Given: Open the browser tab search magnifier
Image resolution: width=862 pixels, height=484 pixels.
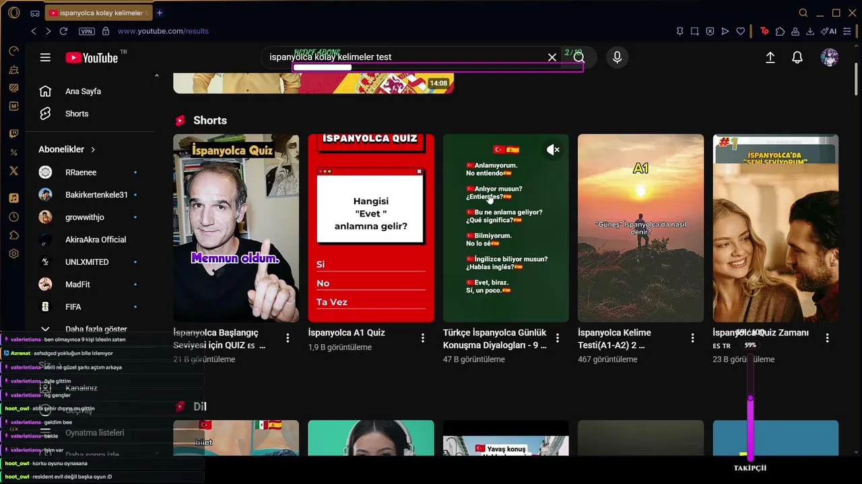Looking at the screenshot, I should point(803,13).
